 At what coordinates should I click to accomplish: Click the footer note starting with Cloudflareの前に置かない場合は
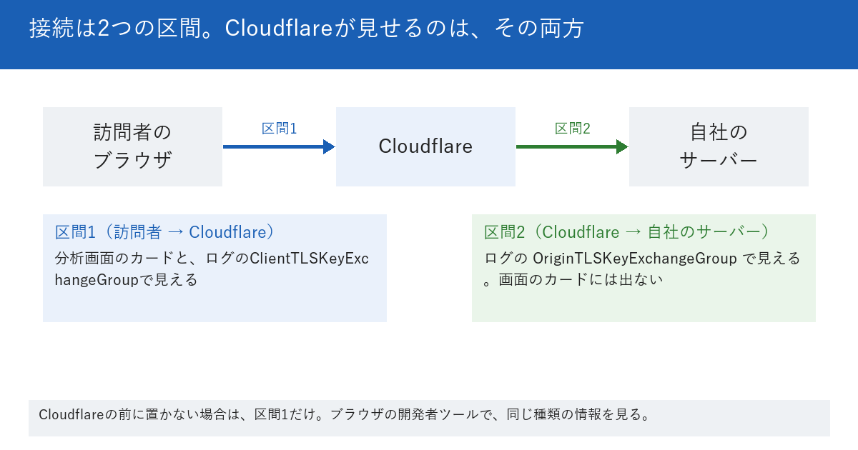coord(344,415)
